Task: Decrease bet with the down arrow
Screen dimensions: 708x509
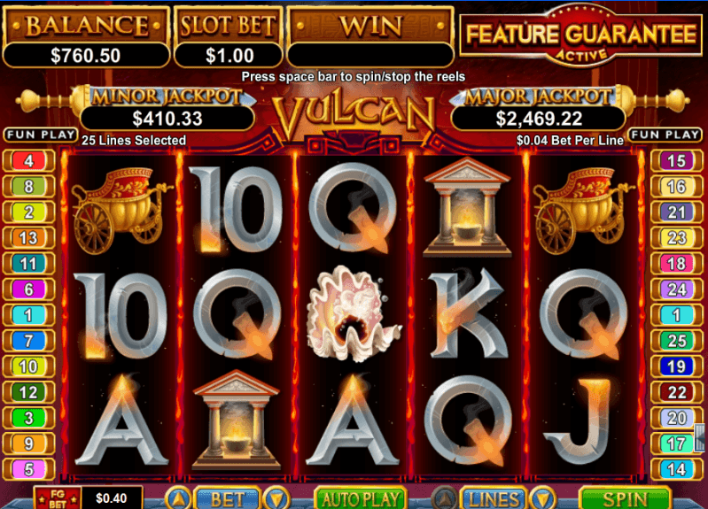Action: click(x=276, y=498)
